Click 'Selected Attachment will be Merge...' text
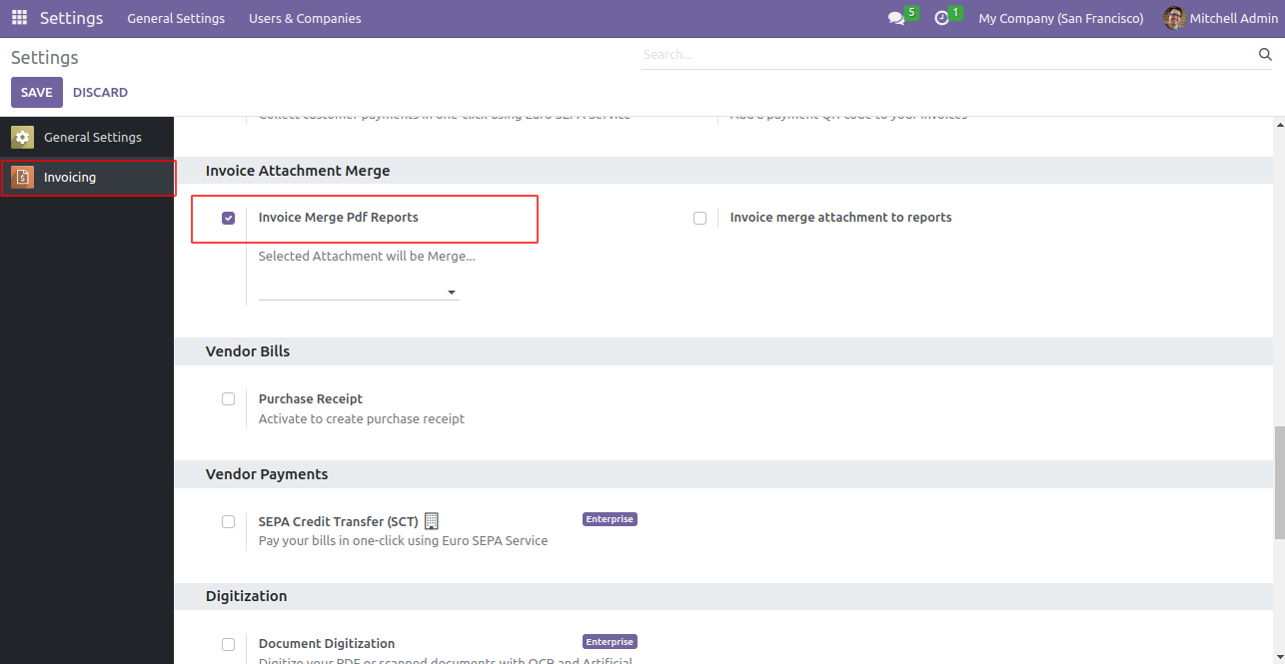The width and height of the screenshot is (1285, 664). (x=367, y=256)
